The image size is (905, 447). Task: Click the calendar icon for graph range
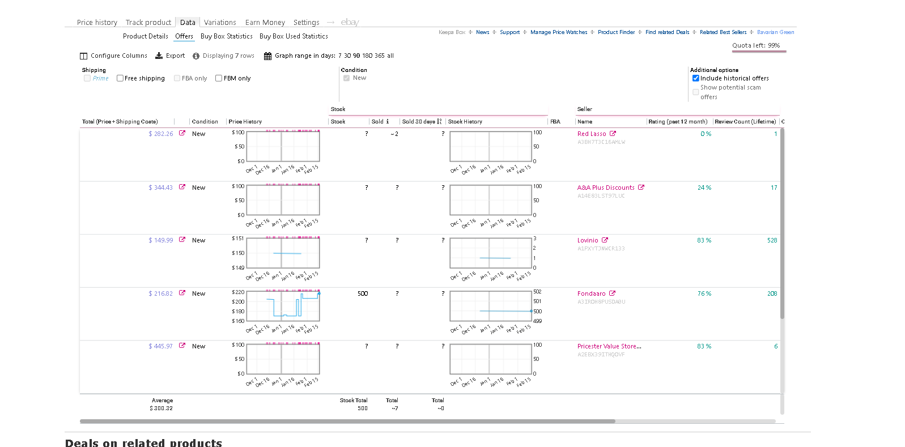267,56
